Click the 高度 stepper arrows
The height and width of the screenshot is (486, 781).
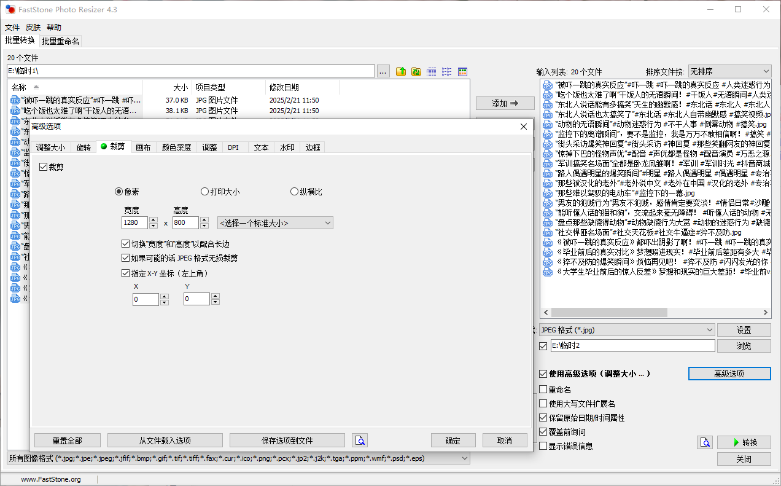coord(204,222)
